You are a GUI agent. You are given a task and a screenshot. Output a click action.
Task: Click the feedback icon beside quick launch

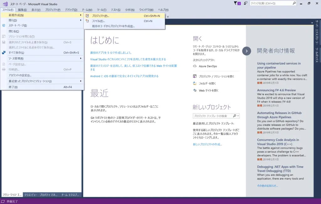245,3
